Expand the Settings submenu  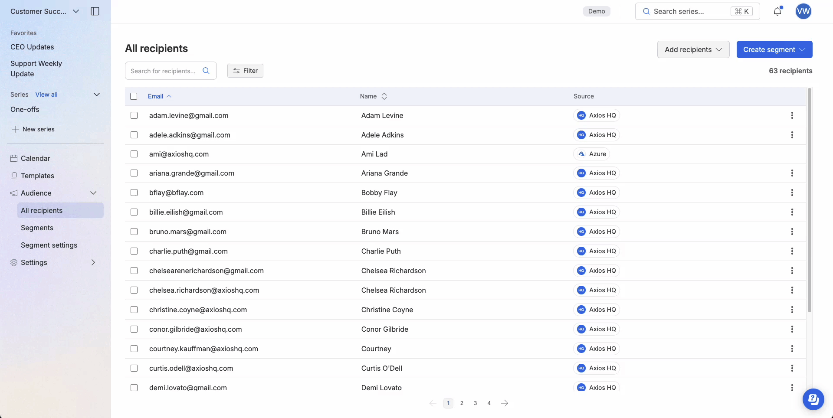93,262
